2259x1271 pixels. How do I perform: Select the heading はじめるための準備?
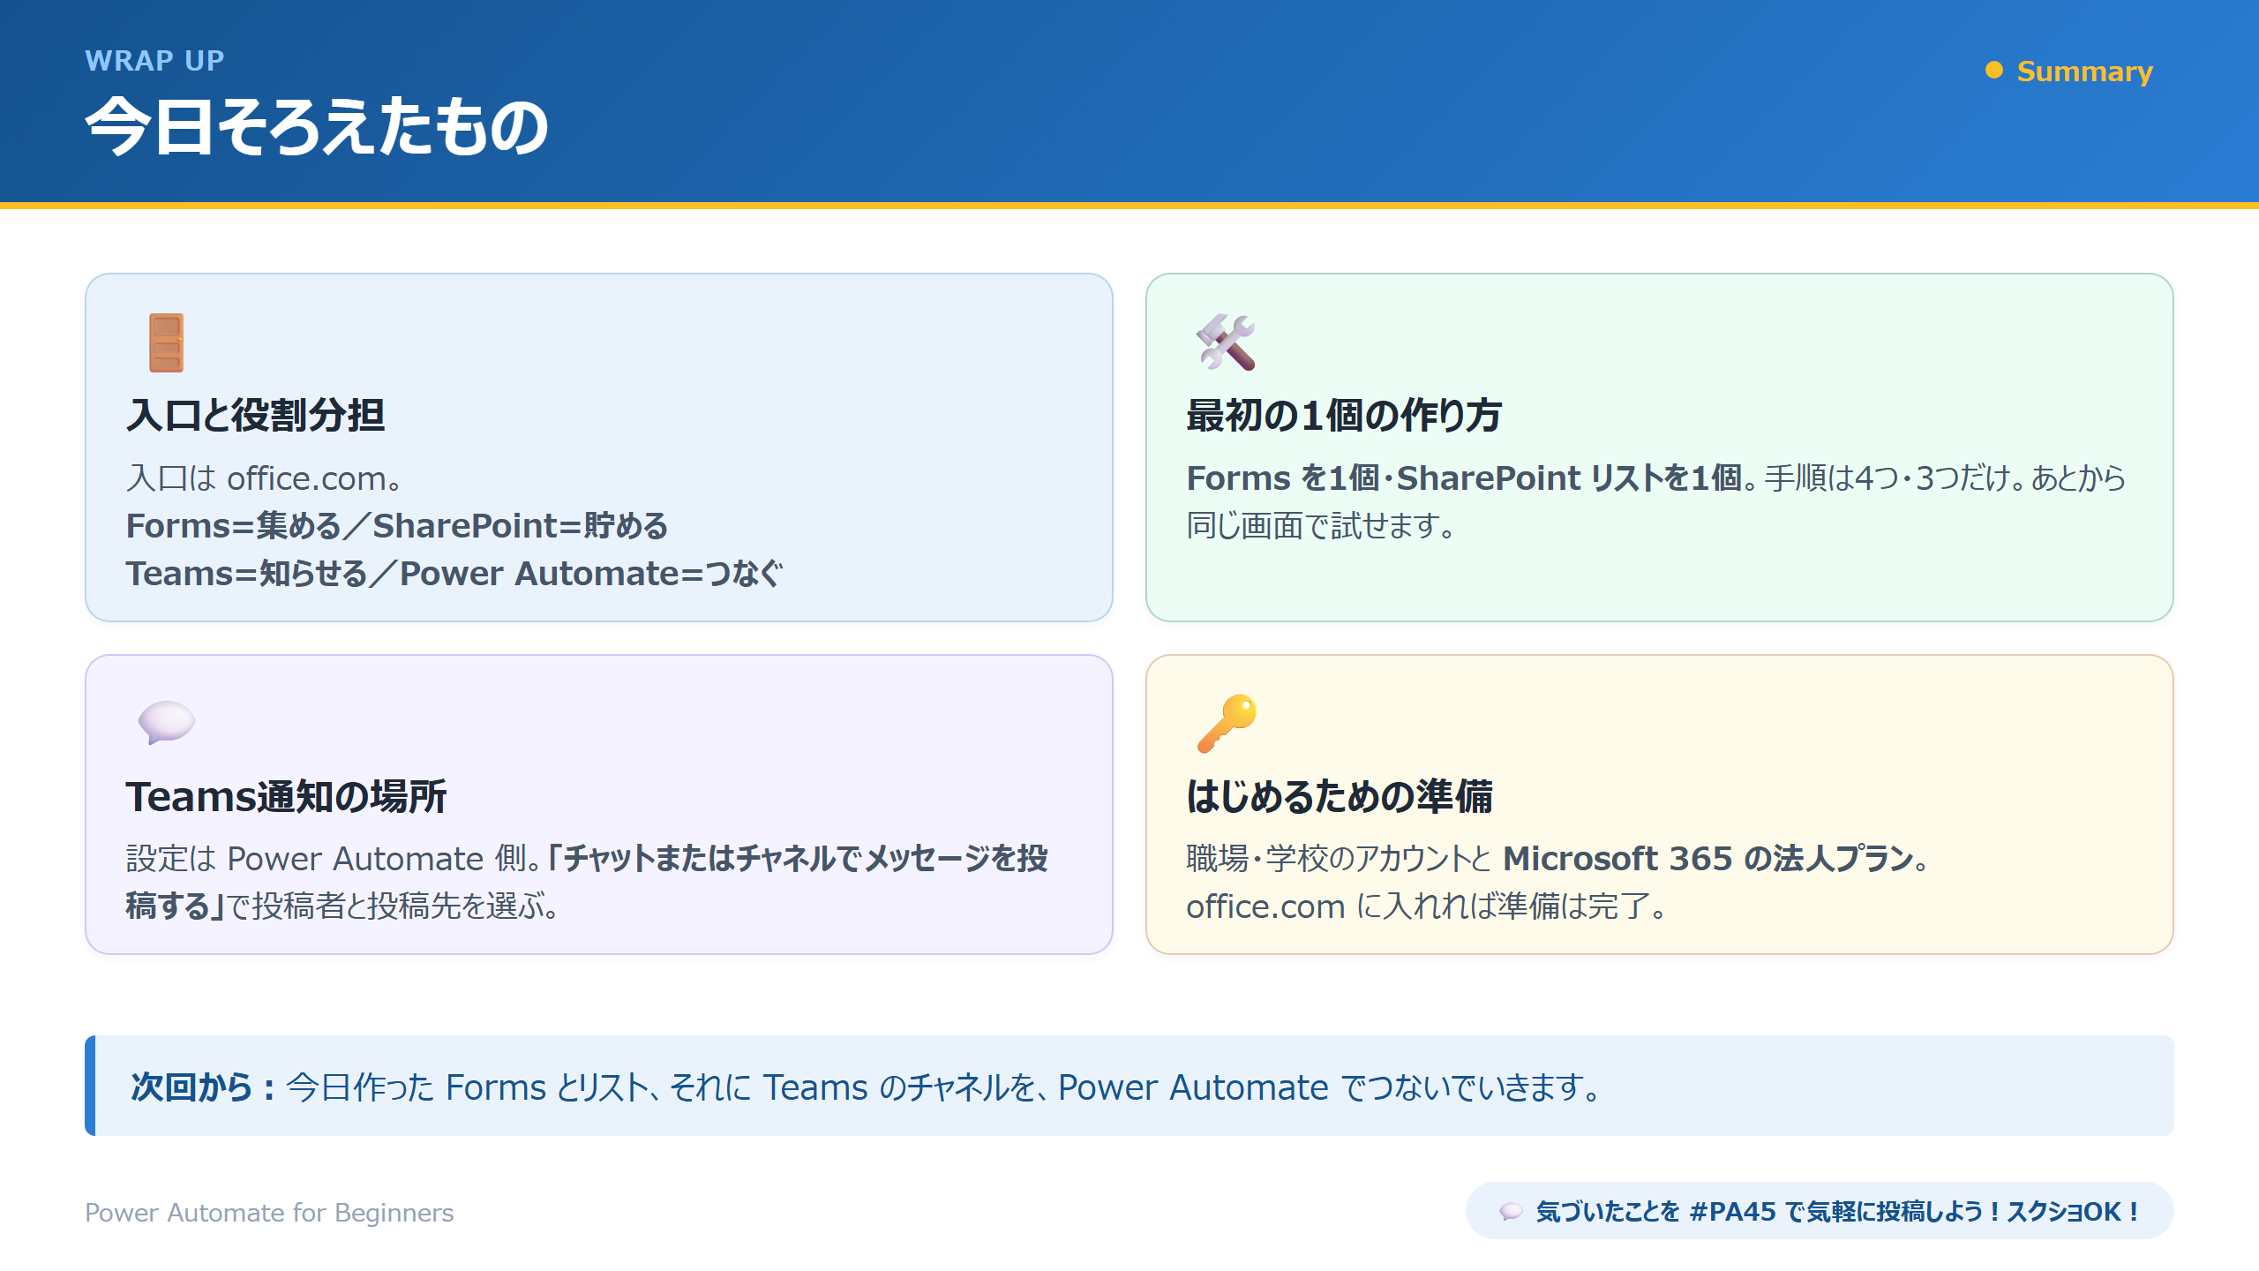point(1340,796)
